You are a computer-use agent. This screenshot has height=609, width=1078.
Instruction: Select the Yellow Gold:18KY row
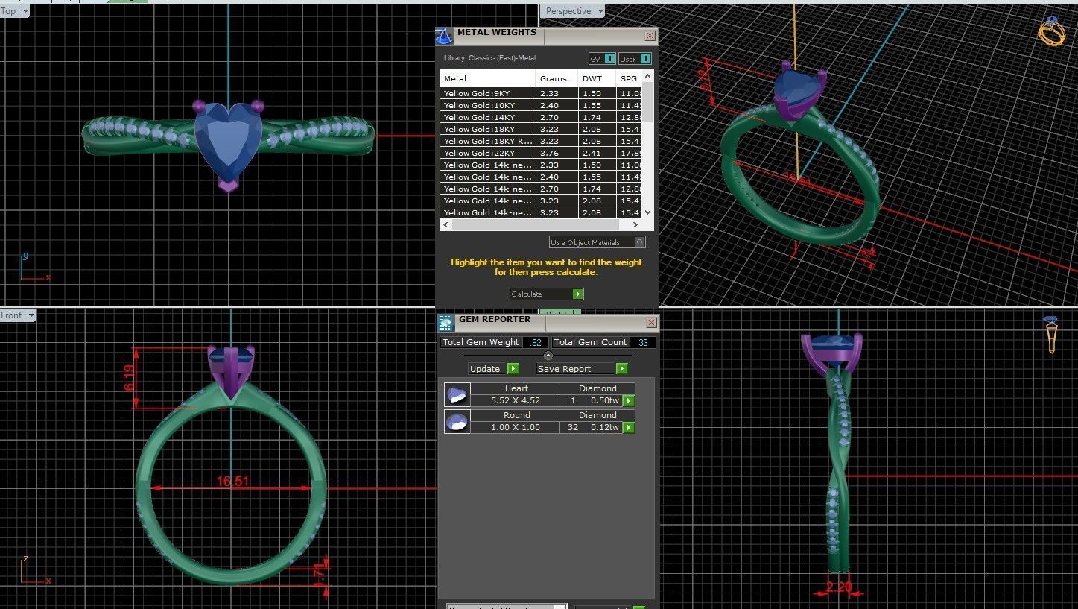tap(541, 129)
